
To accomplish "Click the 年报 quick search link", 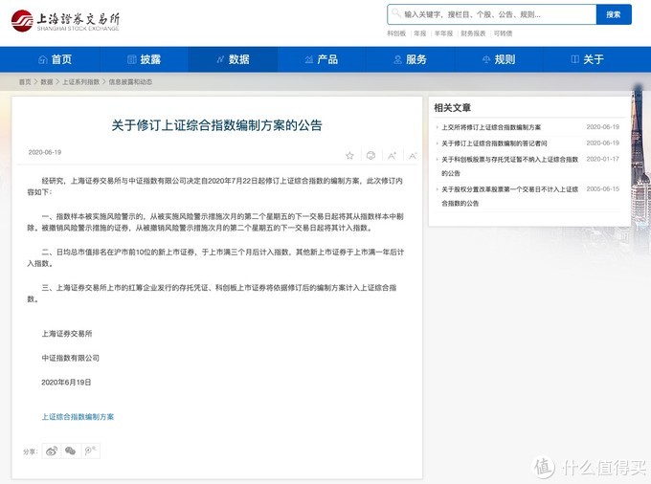I will pos(420,33).
